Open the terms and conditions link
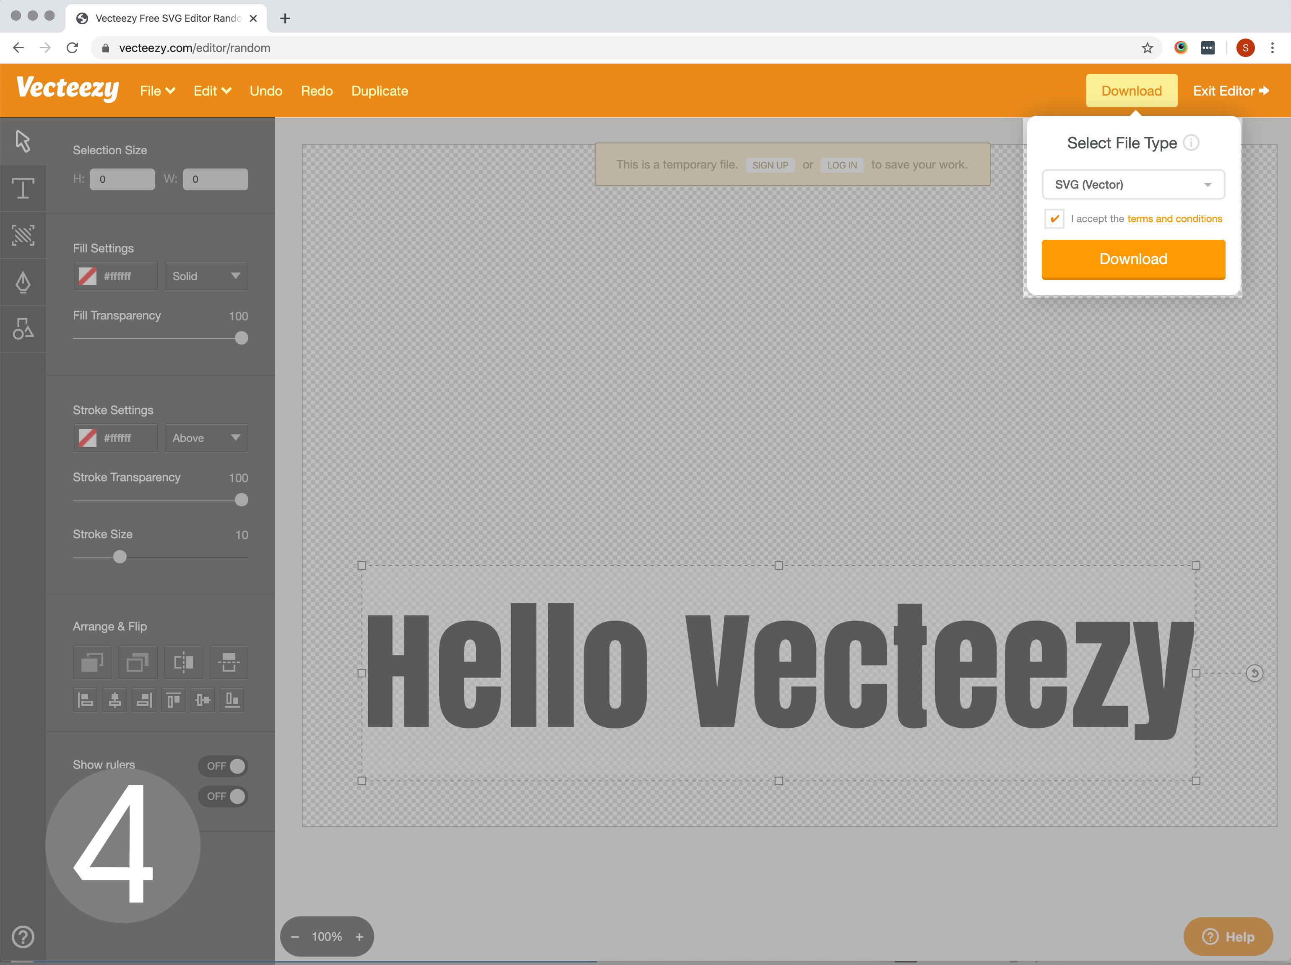 pyautogui.click(x=1174, y=219)
